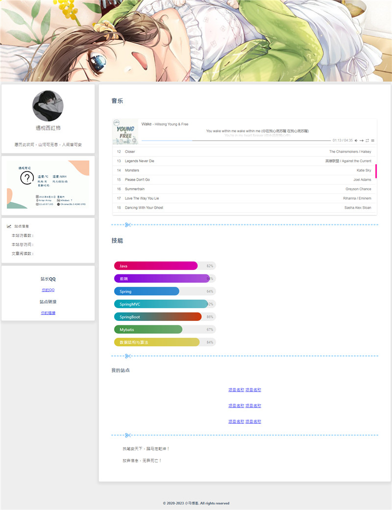Click the anime banner image
The height and width of the screenshot is (510, 392).
196,41
